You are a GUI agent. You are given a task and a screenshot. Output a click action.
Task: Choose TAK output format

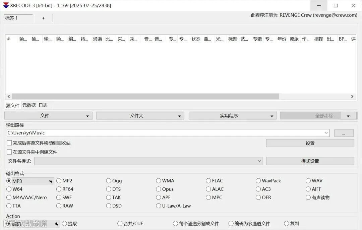click(x=109, y=197)
